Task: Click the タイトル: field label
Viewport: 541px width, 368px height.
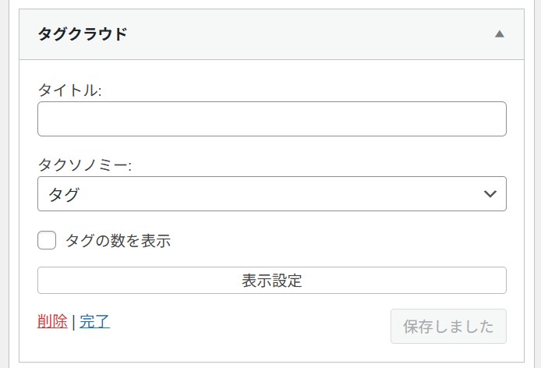Action: click(x=70, y=90)
